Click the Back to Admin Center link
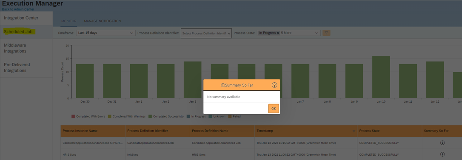This screenshot has width=462, height=160. click(18, 9)
